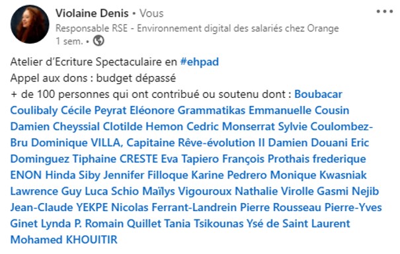Open Eva Tapiero's profile mention

pos(190,159)
